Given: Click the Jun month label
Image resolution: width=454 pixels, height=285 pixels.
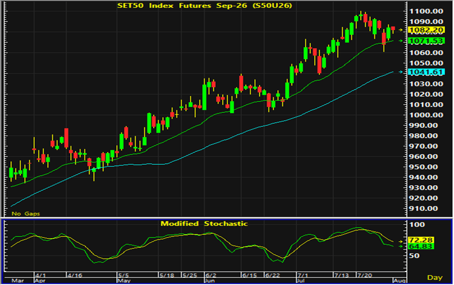Looking at the screenshot, I should (210, 281).
